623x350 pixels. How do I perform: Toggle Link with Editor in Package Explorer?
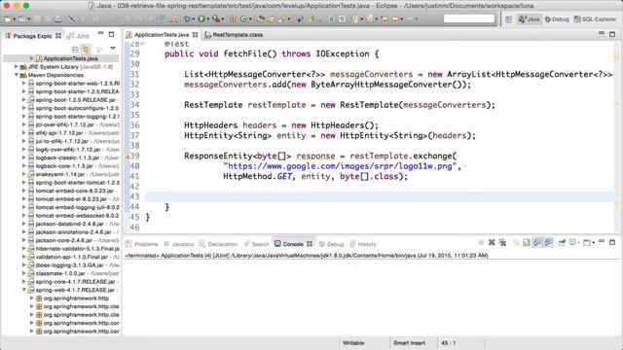86,50
